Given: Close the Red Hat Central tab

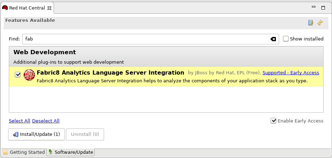Looking at the screenshot, I should click(49, 8).
